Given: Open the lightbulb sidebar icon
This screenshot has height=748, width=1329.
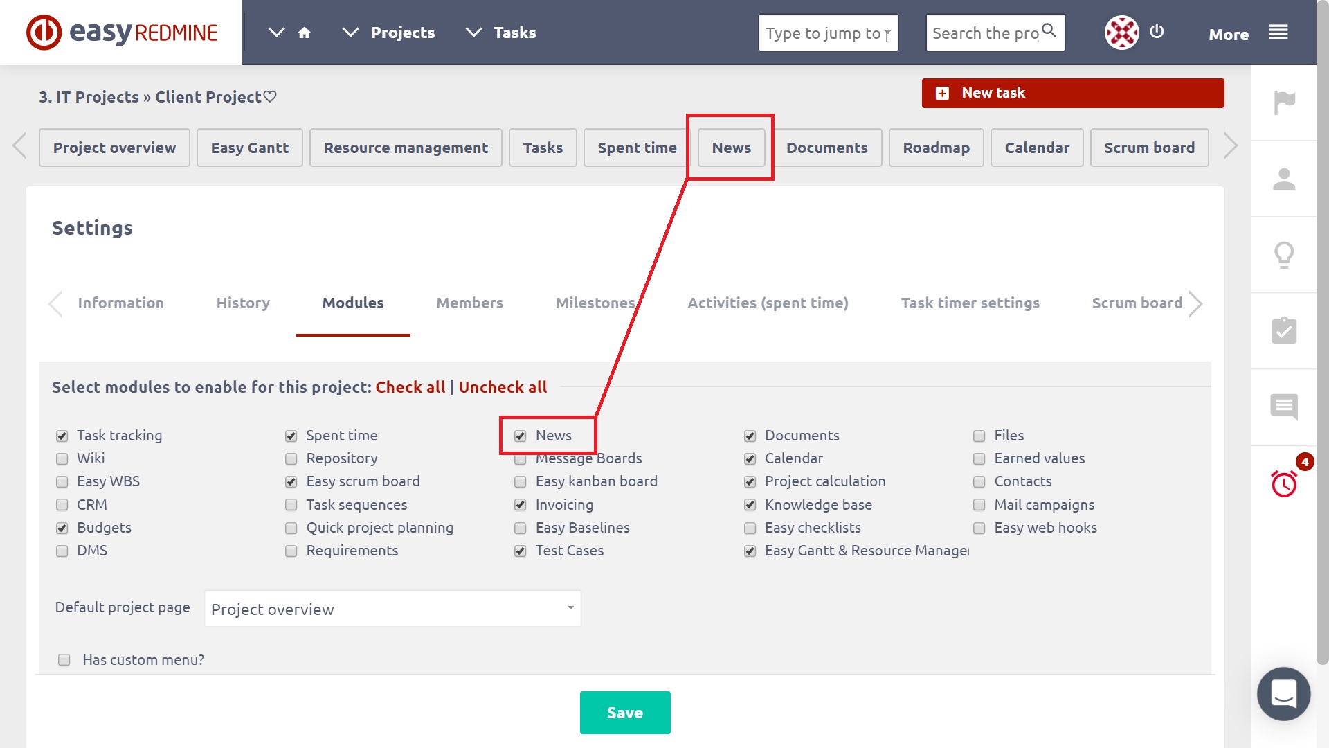Looking at the screenshot, I should [1284, 255].
